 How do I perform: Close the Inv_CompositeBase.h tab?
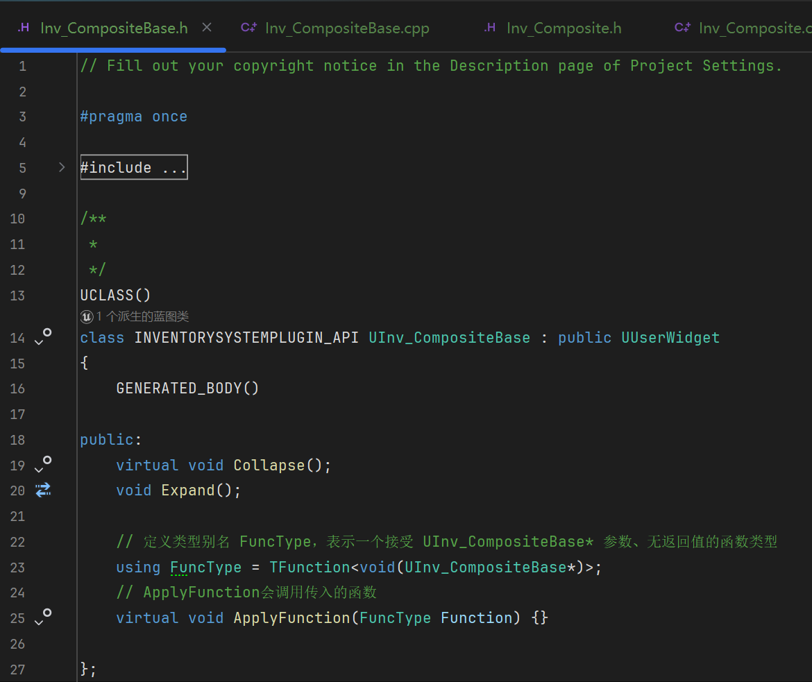(x=207, y=28)
